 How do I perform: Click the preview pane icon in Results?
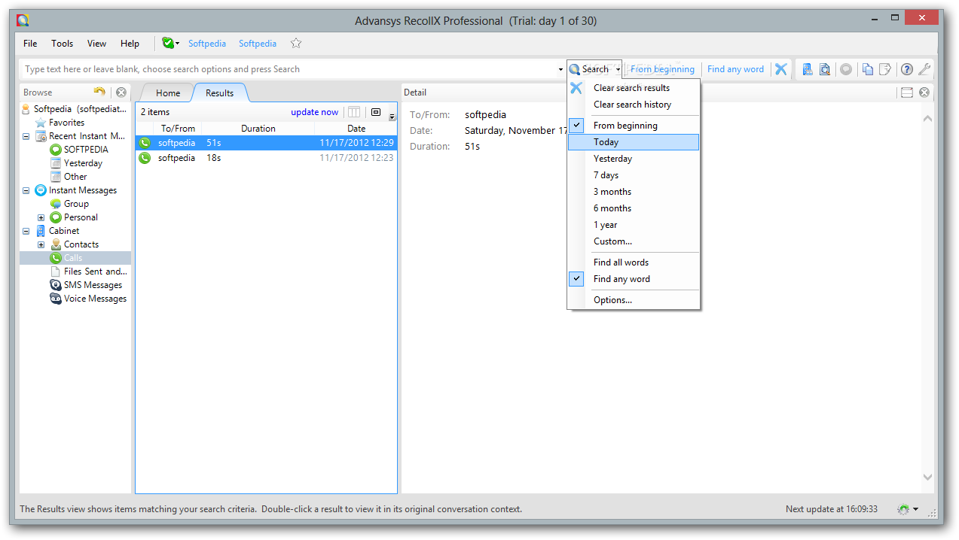[x=376, y=112]
